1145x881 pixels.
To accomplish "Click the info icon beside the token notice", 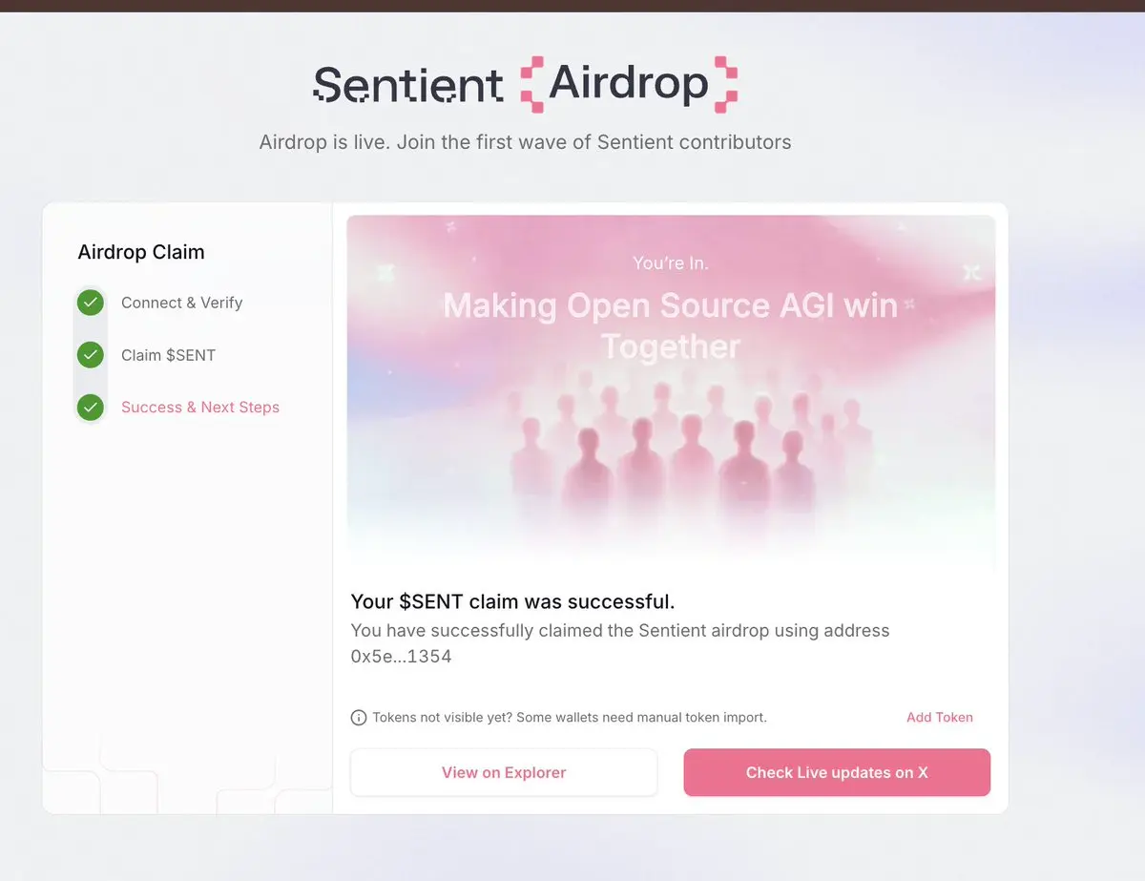I will point(359,718).
